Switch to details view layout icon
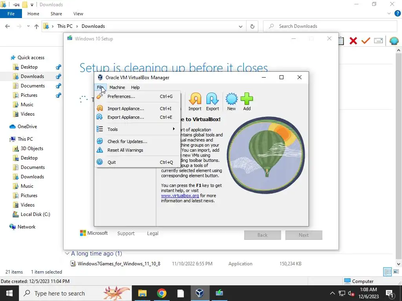 [x=387, y=272]
